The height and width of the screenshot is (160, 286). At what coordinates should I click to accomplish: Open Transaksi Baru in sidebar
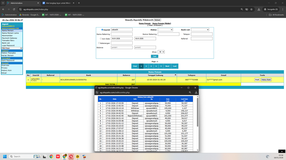8,41
